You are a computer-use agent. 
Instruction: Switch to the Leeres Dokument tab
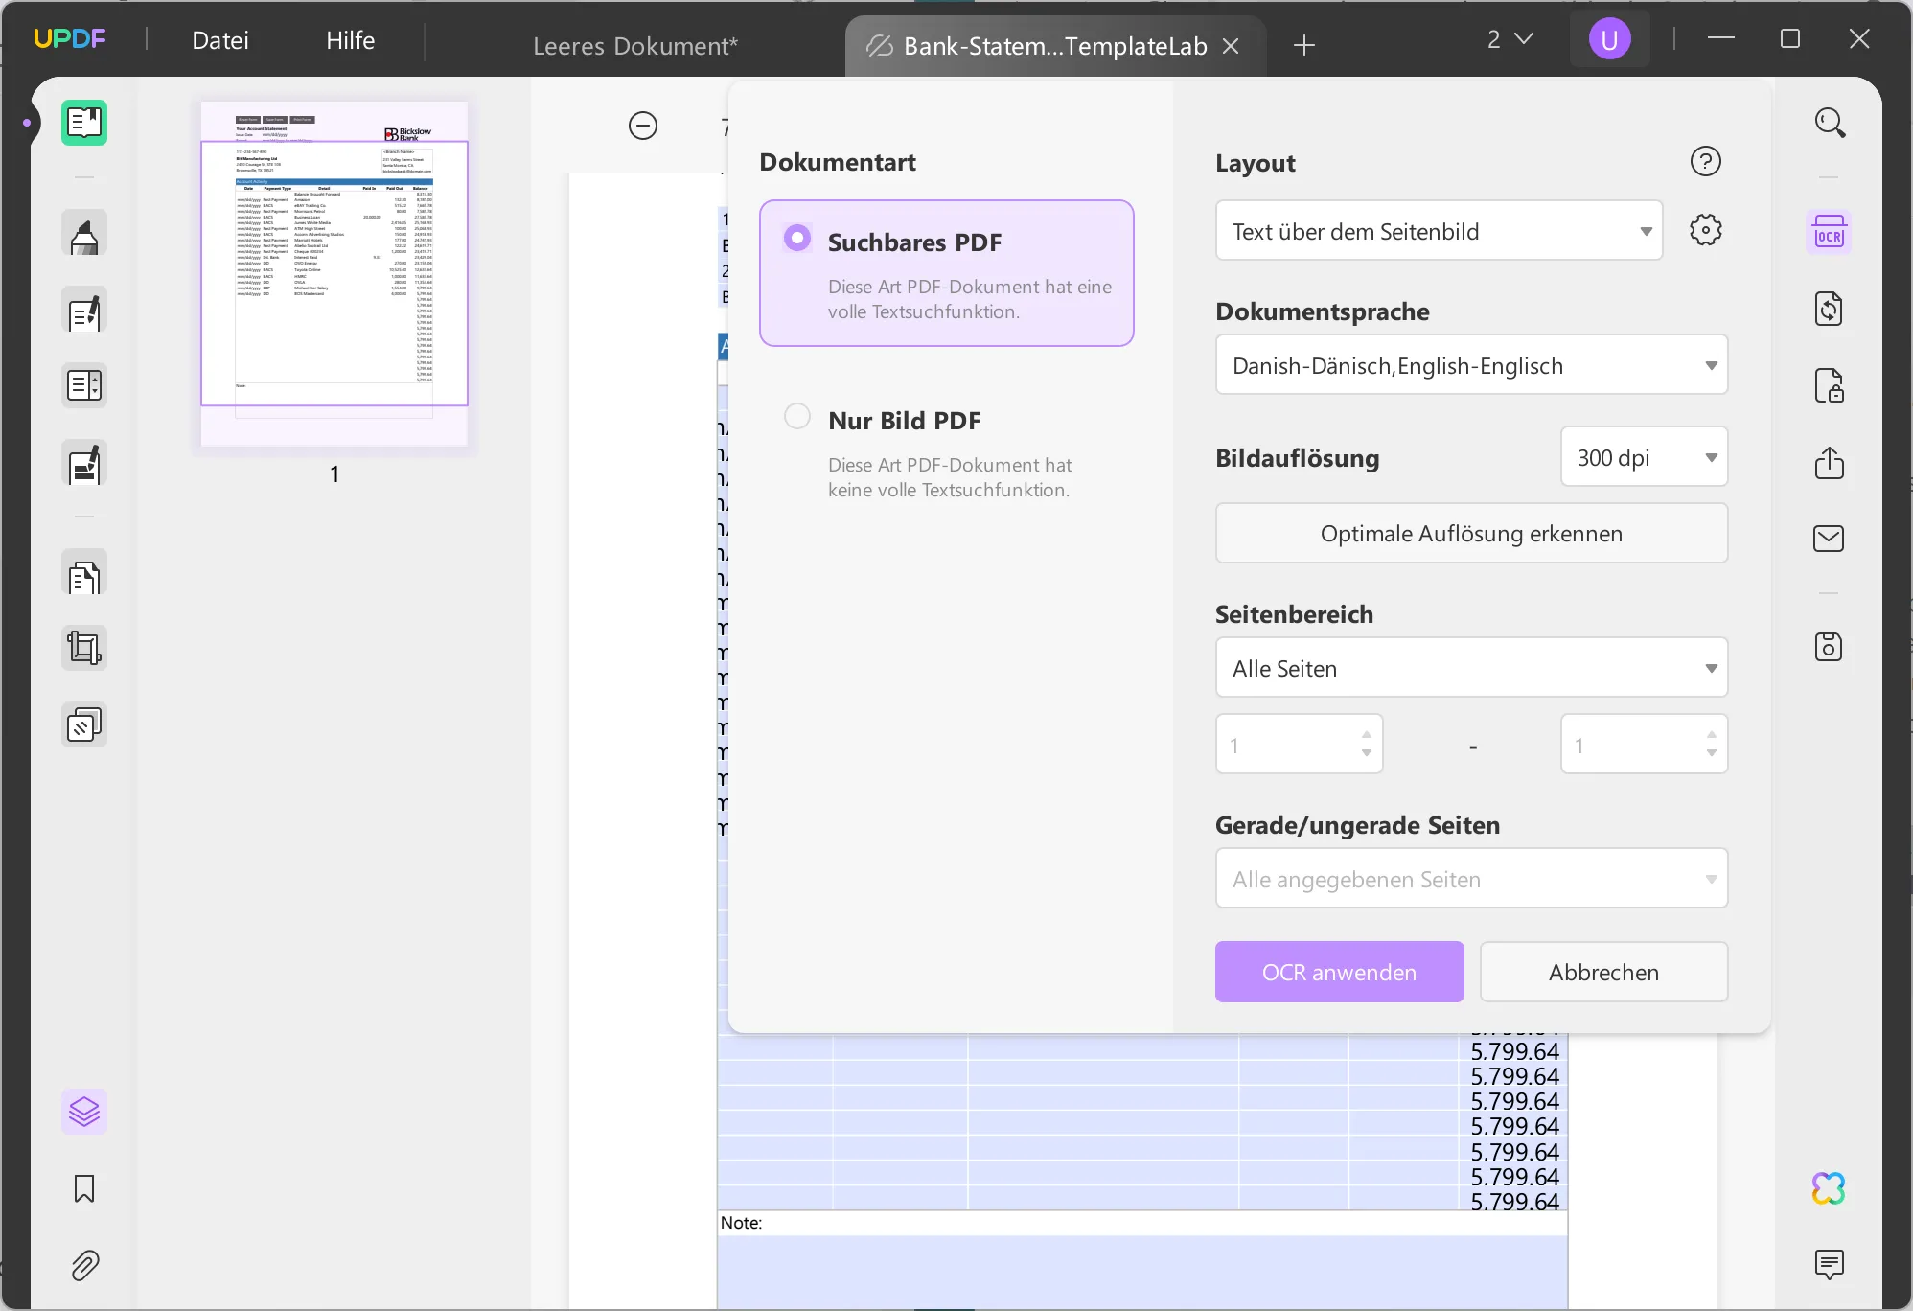click(x=634, y=44)
